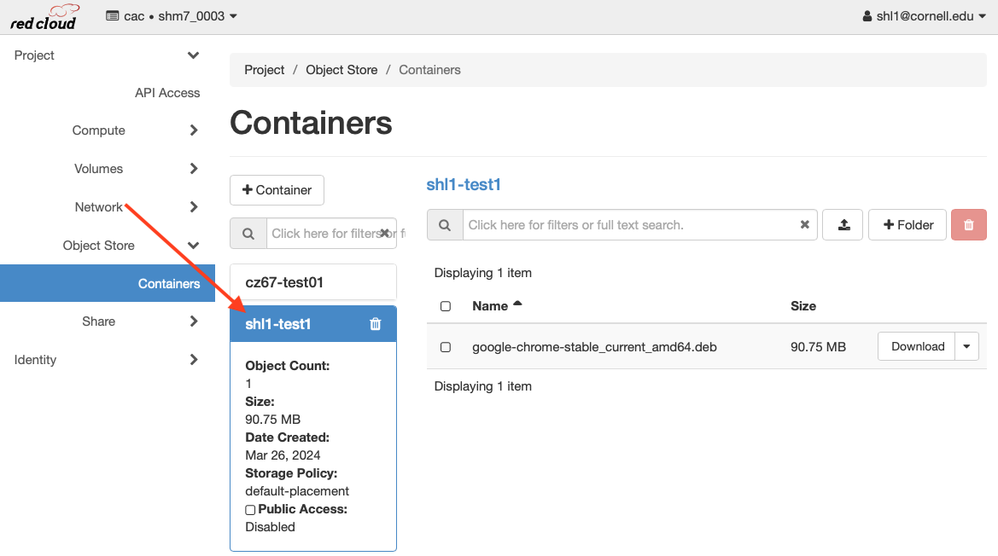
Task: Click the Size column header
Action: point(803,306)
